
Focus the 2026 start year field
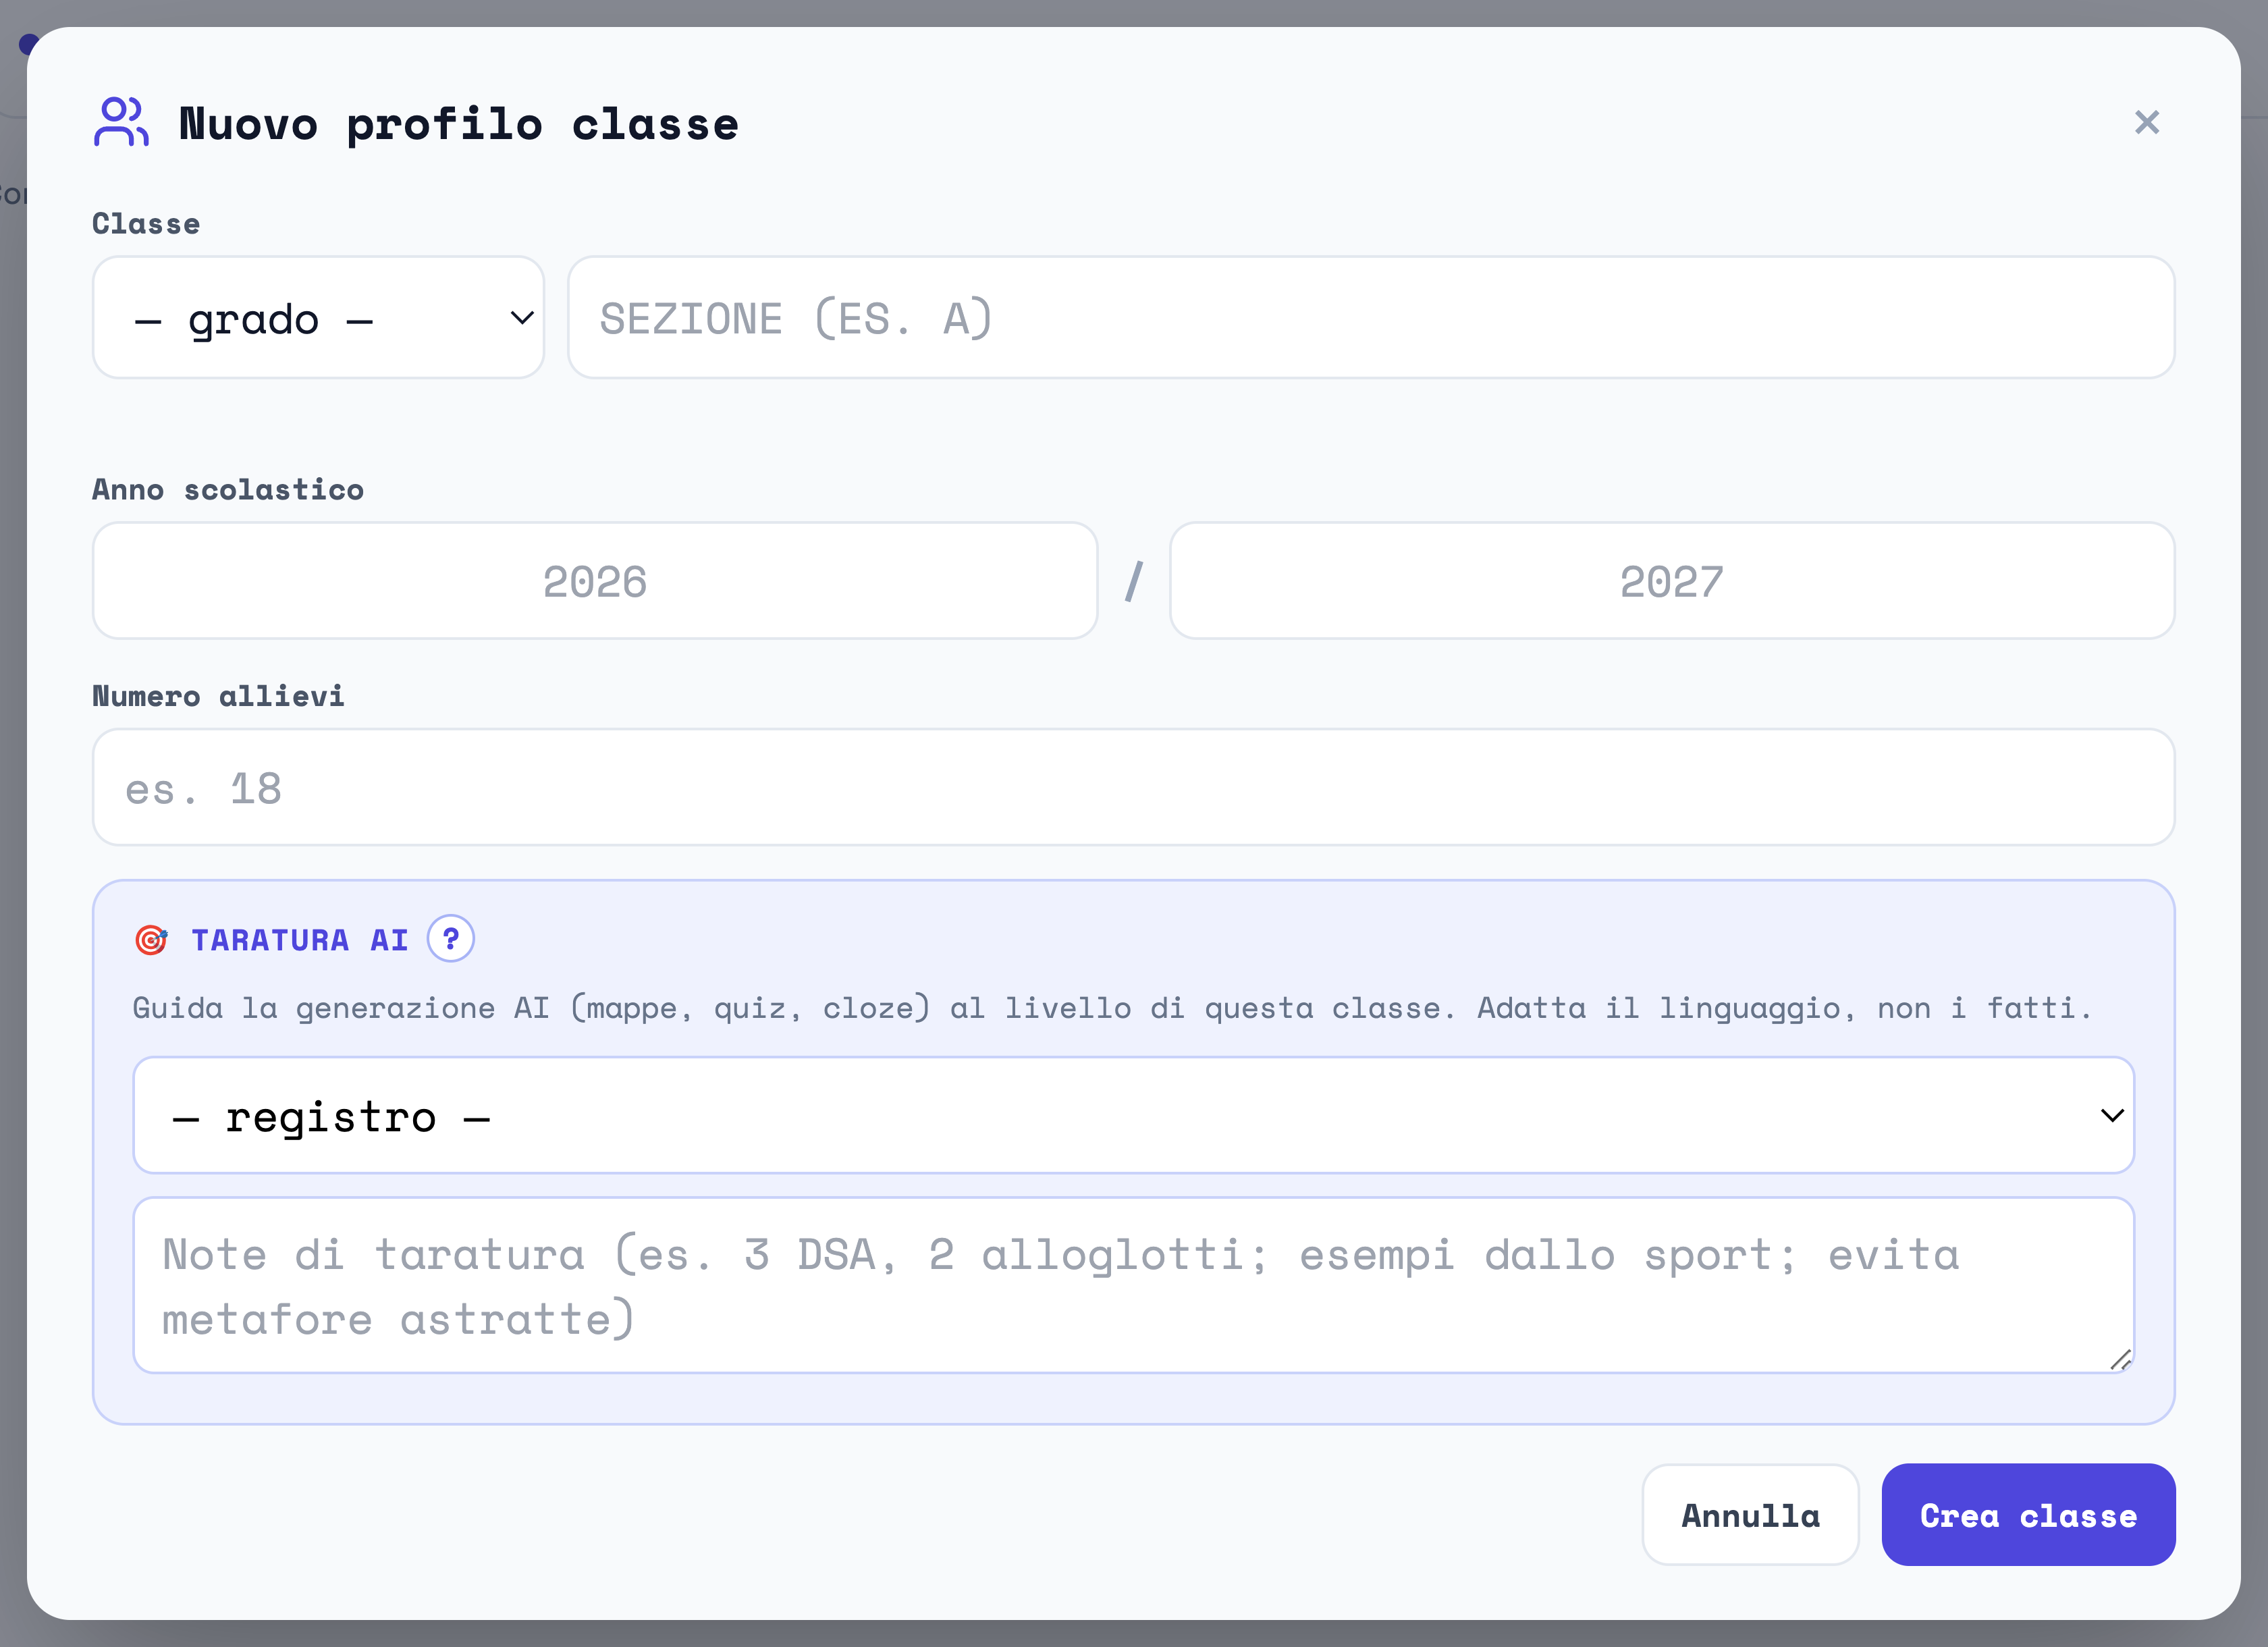pos(595,580)
